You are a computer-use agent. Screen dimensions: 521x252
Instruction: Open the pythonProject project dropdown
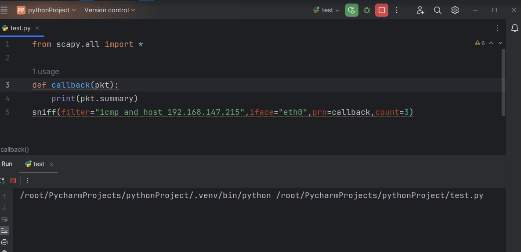tap(46, 10)
